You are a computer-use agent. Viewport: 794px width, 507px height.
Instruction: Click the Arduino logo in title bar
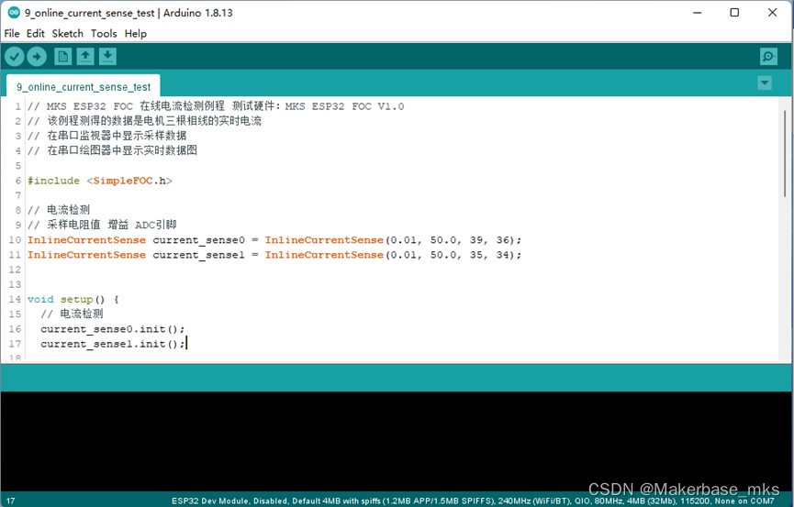pos(14,13)
